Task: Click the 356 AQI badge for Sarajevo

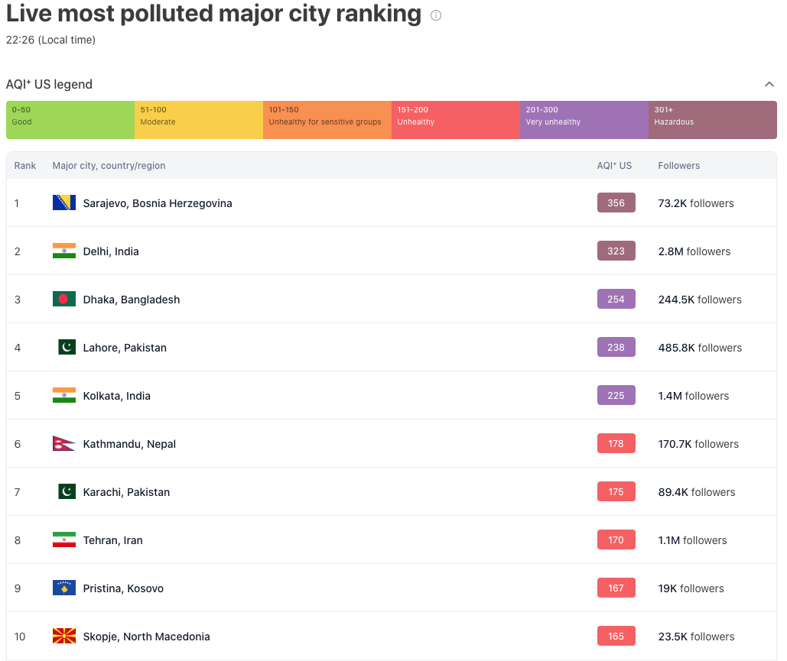Action: click(616, 203)
